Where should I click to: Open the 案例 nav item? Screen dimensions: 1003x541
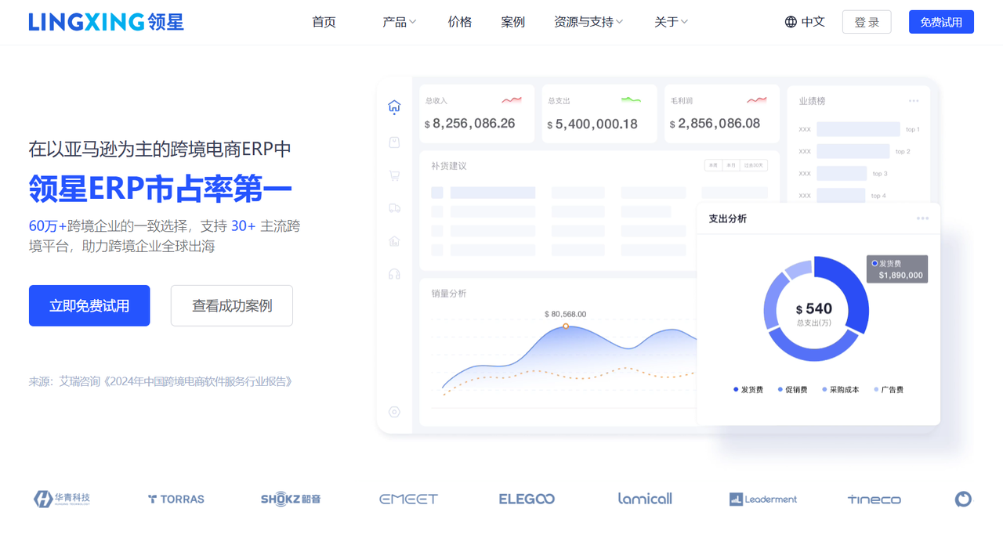(x=513, y=22)
